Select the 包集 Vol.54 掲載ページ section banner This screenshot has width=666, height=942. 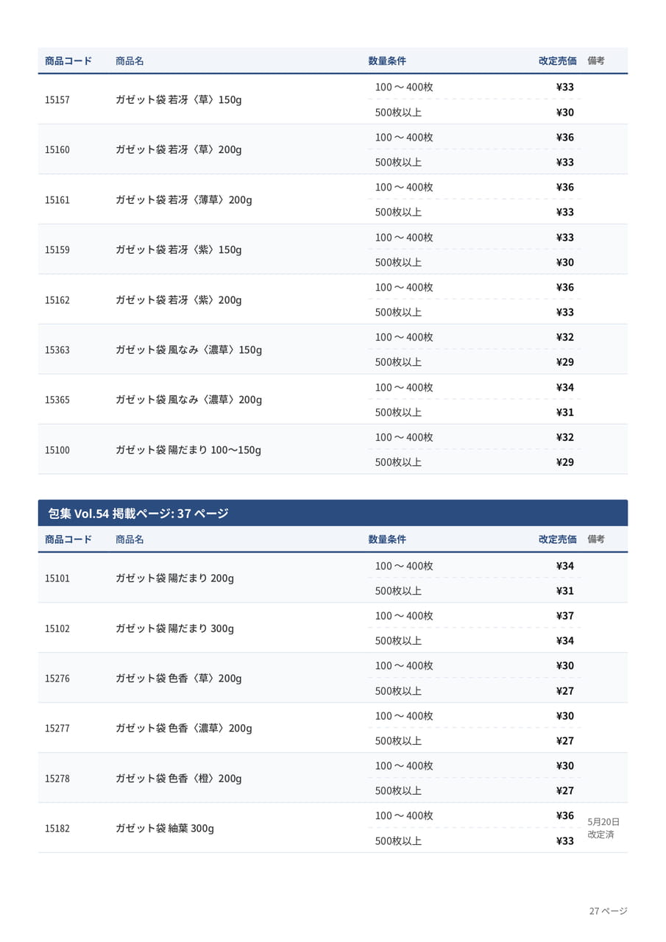(333, 513)
